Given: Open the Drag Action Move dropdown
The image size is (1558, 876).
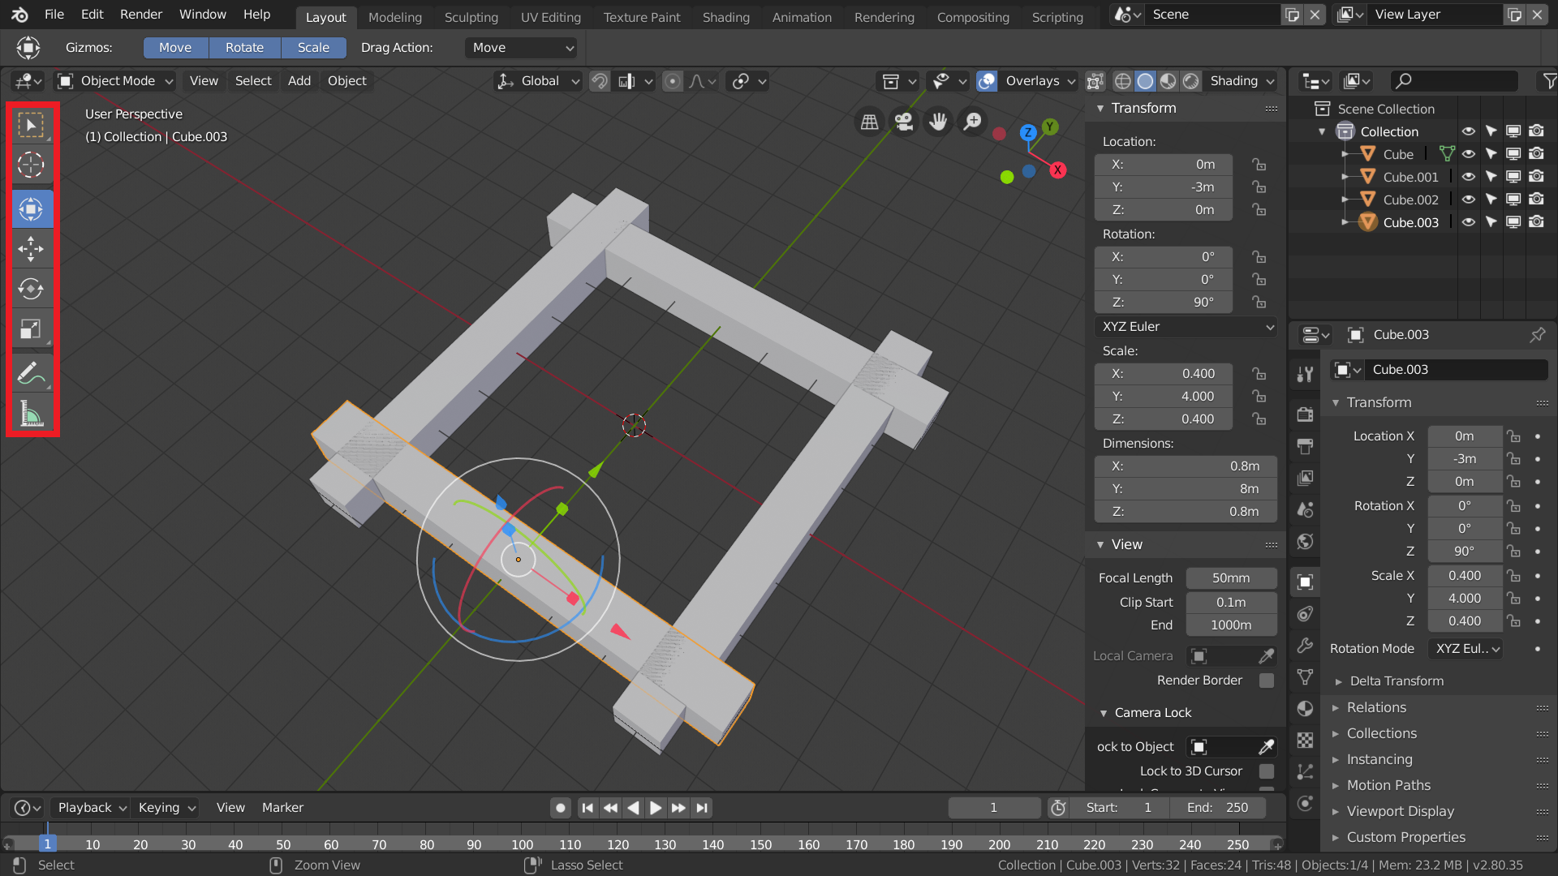Looking at the screenshot, I should 521,48.
